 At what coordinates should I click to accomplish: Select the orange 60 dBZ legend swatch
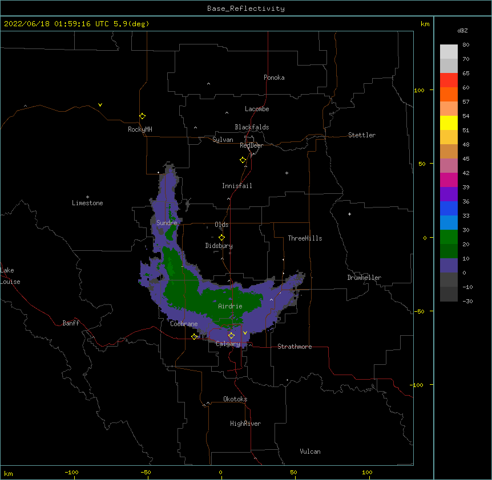[449, 94]
